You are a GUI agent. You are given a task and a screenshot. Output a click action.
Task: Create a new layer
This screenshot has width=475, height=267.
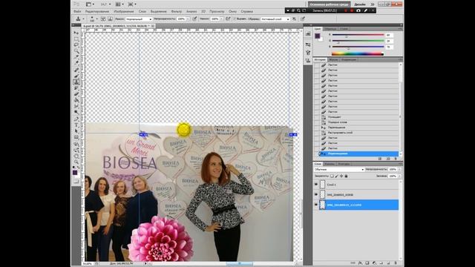[x=388, y=263]
